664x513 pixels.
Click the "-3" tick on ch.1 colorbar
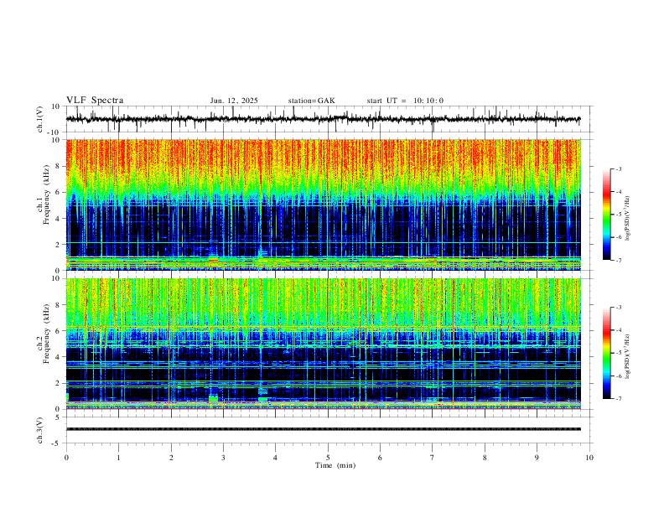pos(619,168)
